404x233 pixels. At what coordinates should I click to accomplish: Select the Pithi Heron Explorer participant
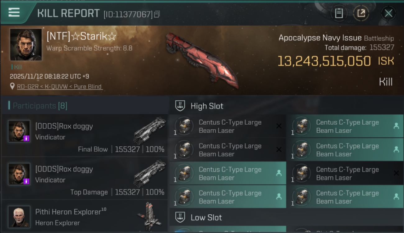[x=85, y=217]
